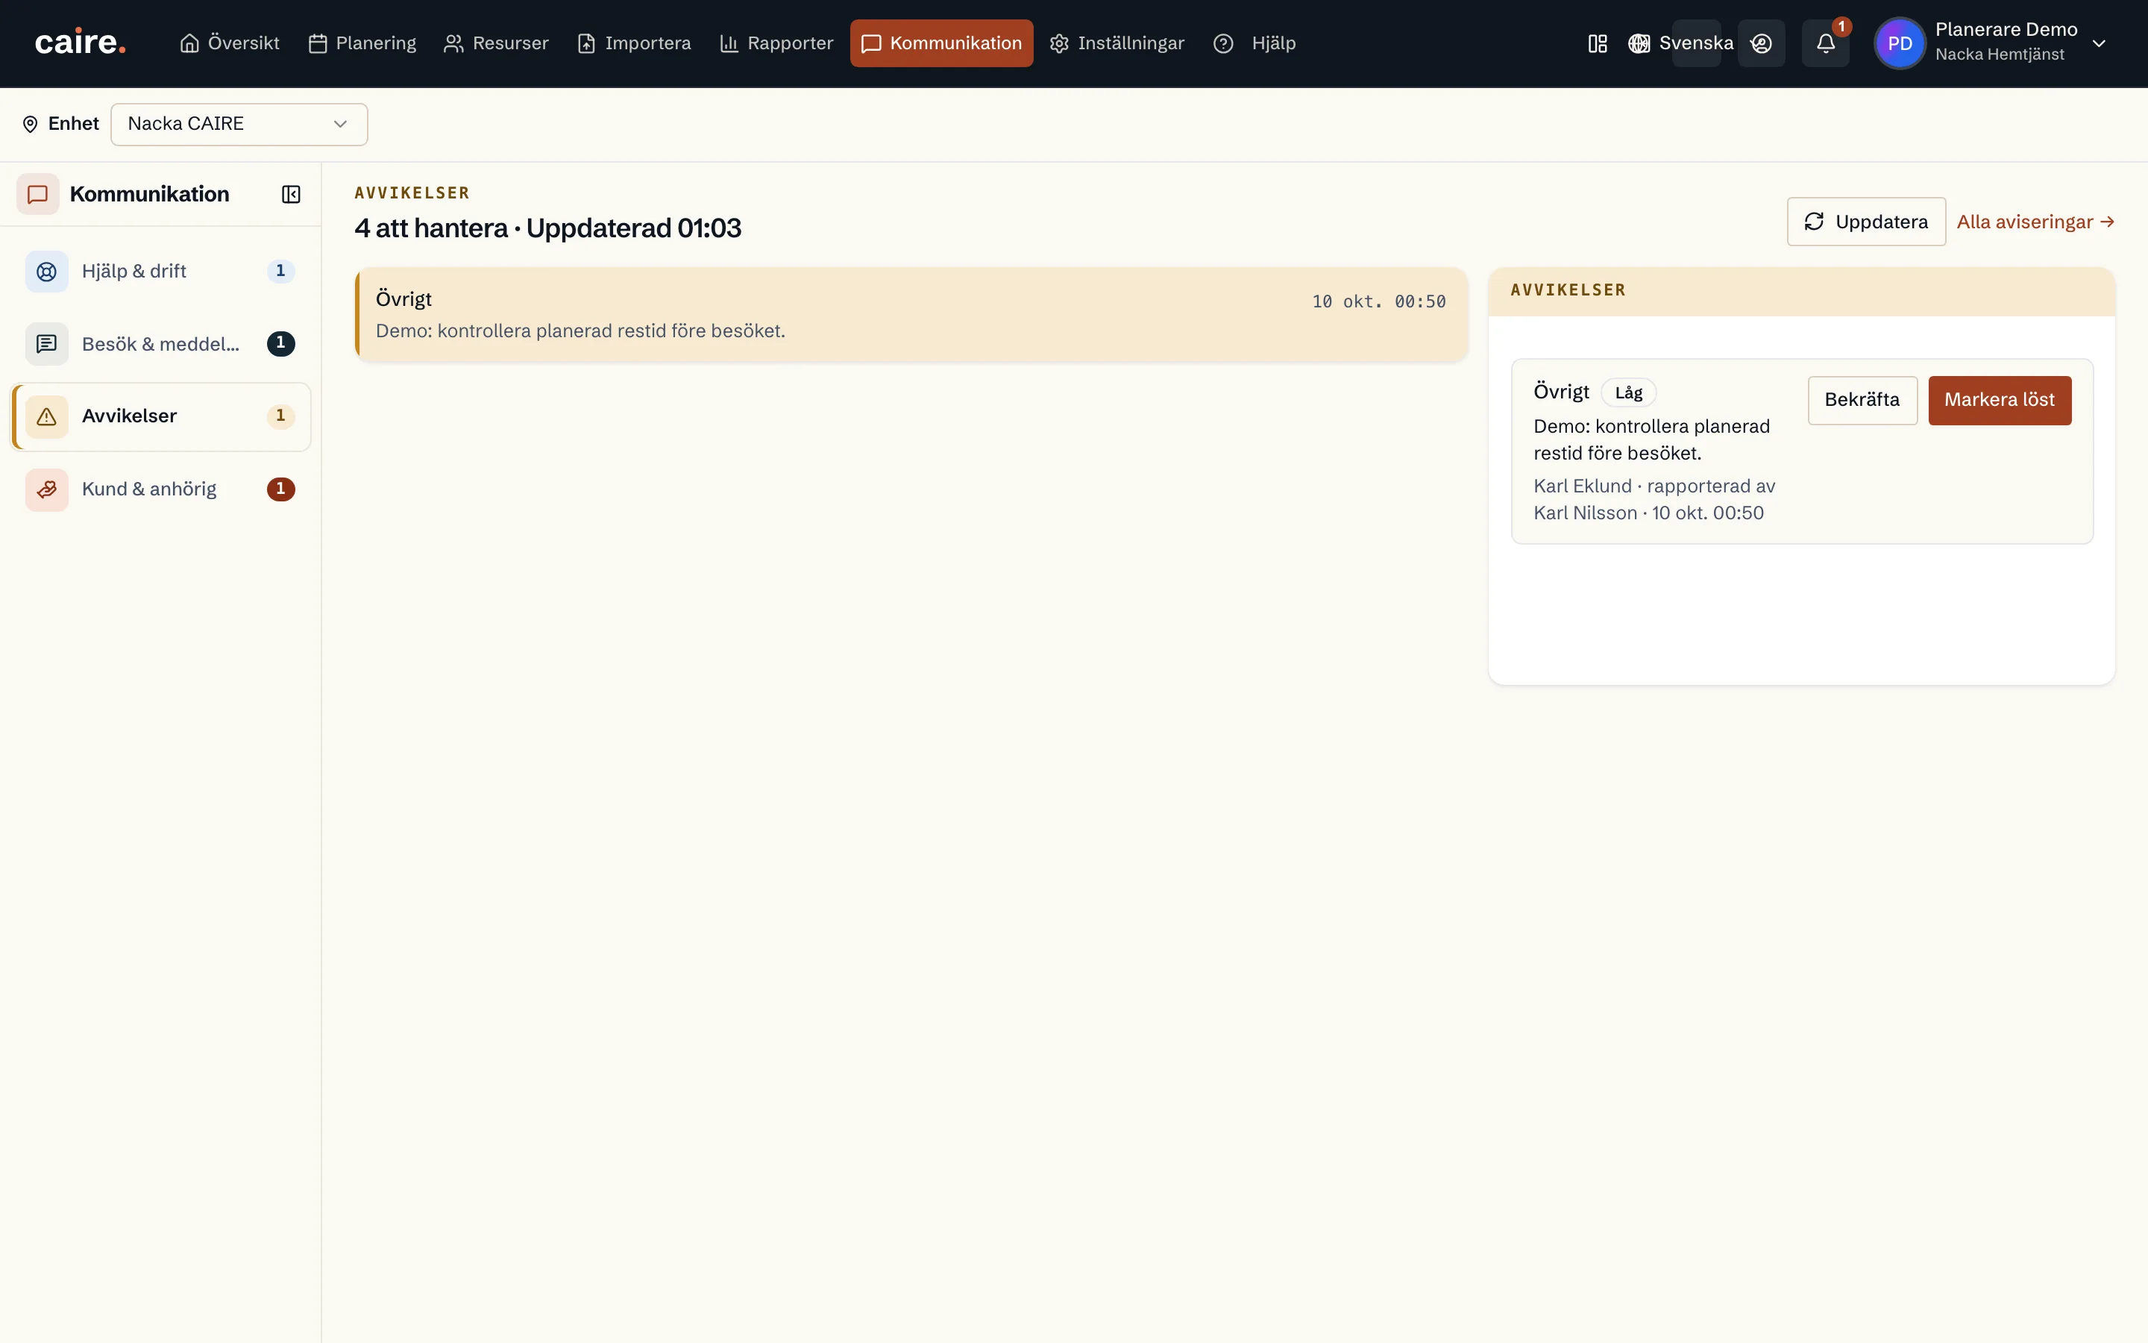Click the caire logo

(80, 43)
